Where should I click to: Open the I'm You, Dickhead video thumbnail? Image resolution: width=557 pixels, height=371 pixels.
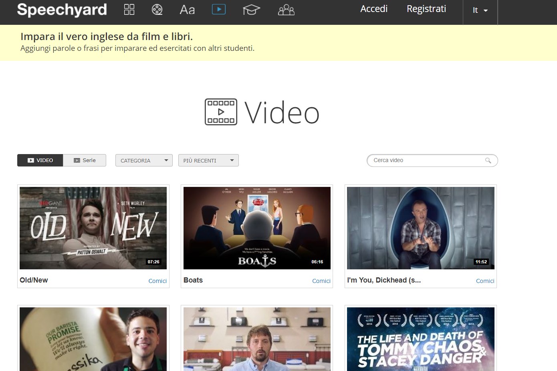point(421,228)
